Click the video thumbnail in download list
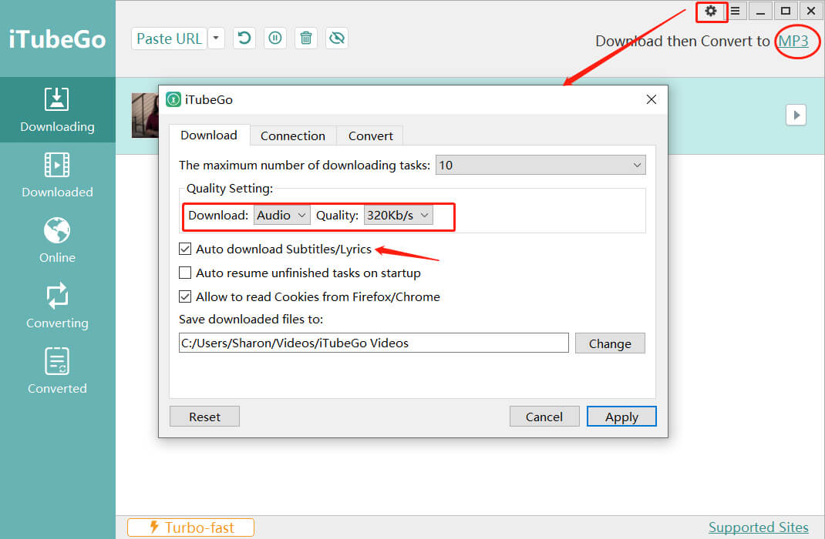Image resolution: width=825 pixels, height=539 pixels. click(x=145, y=115)
